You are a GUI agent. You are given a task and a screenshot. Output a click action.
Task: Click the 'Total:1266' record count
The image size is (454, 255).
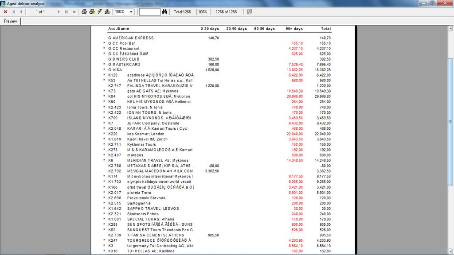click(x=182, y=12)
